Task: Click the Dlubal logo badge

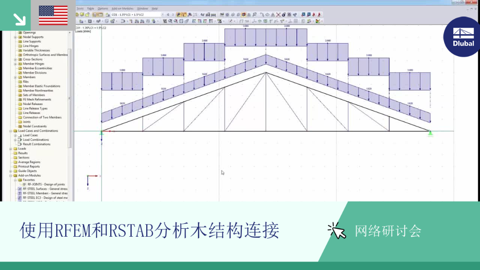Action: coord(463,37)
